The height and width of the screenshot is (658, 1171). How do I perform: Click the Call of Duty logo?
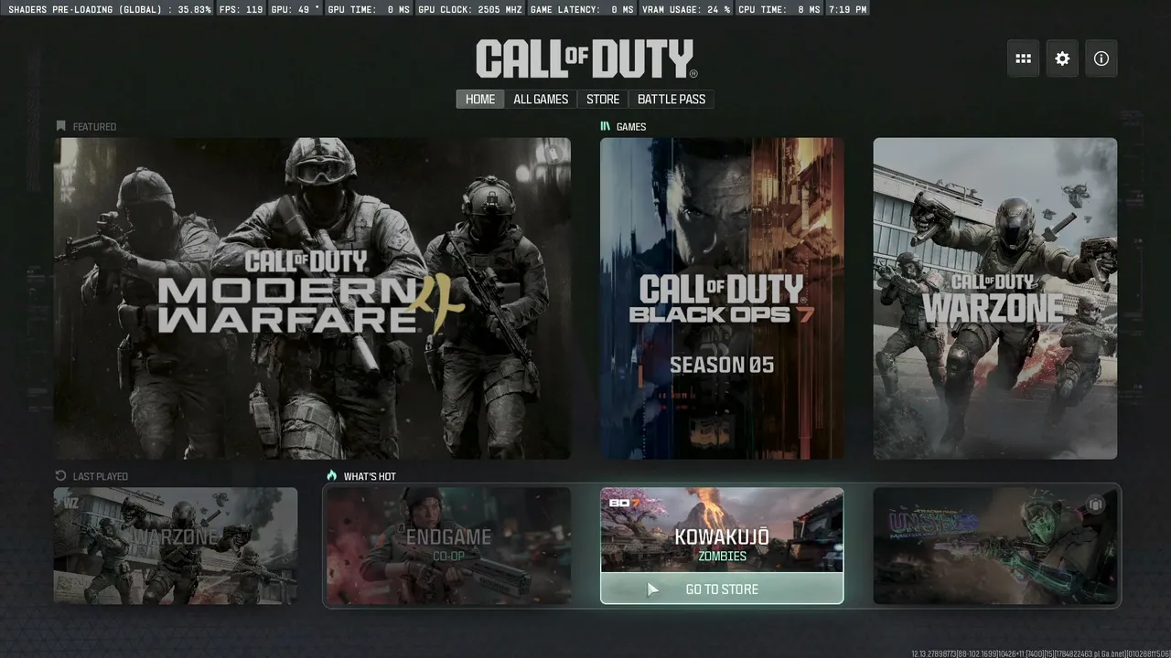[586, 58]
